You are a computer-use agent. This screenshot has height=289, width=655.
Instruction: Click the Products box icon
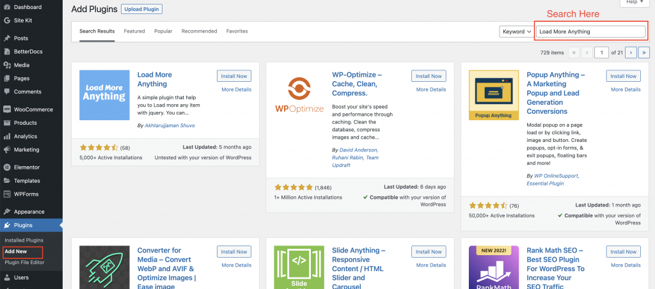[x=6, y=123]
